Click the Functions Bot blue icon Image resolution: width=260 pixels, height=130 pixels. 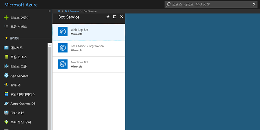(x=63, y=64)
